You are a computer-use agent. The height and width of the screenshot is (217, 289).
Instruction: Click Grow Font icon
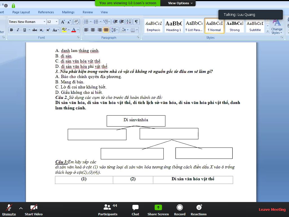(63, 22)
